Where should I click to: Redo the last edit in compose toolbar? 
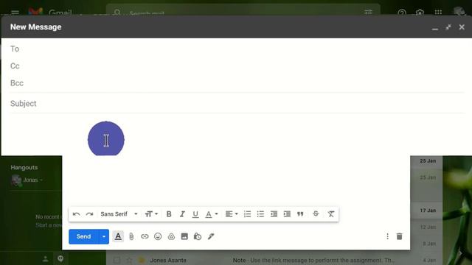click(x=89, y=214)
